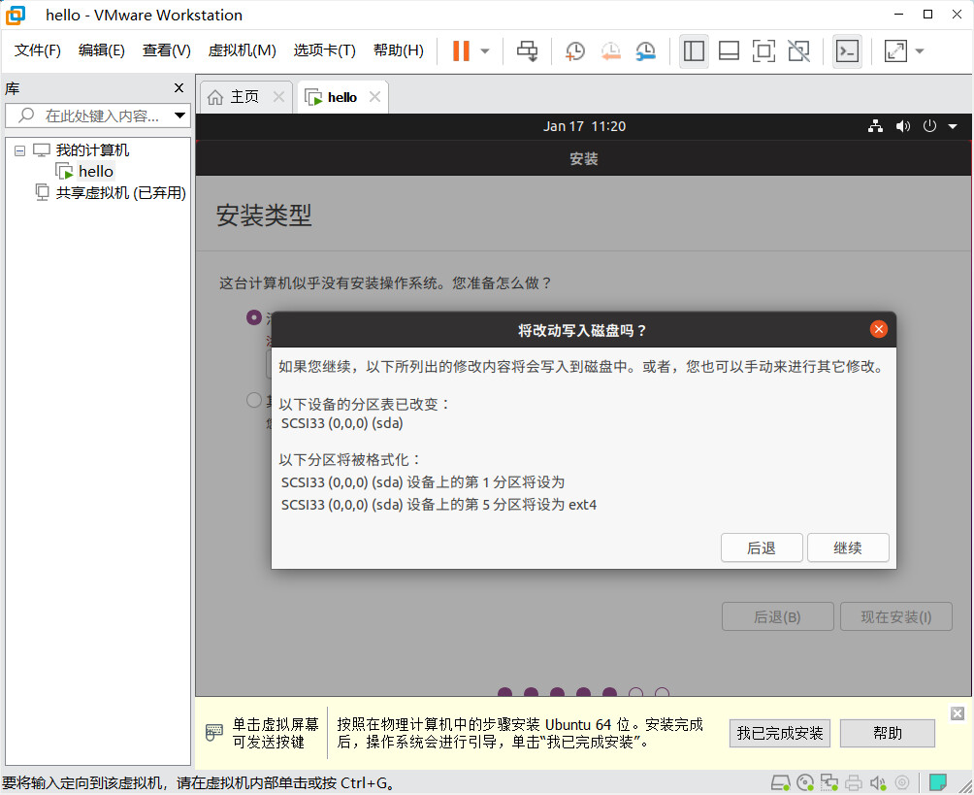Revert the virtual machine to its last snapshot
This screenshot has width=974, height=795.
(610, 51)
